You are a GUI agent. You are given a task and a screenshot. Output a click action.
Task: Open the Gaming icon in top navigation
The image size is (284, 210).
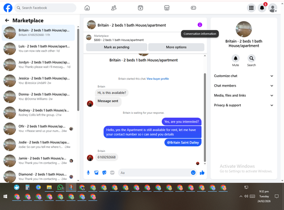point(193,8)
